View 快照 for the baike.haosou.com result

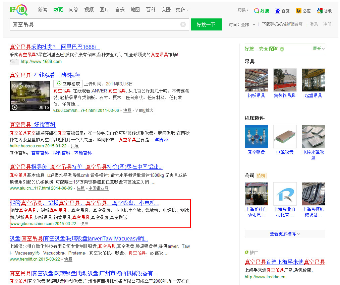[74, 146]
